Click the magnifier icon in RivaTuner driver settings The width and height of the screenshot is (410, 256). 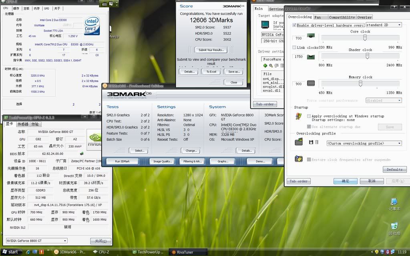coord(271,66)
